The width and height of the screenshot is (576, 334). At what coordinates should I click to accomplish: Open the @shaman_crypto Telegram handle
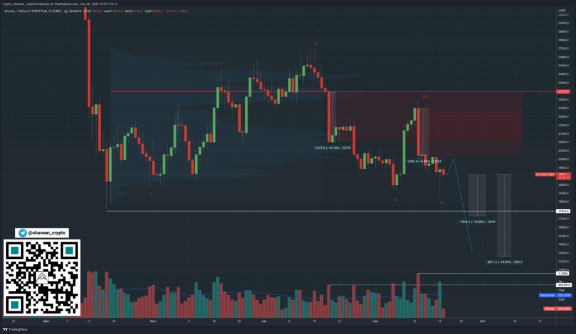click(x=47, y=232)
